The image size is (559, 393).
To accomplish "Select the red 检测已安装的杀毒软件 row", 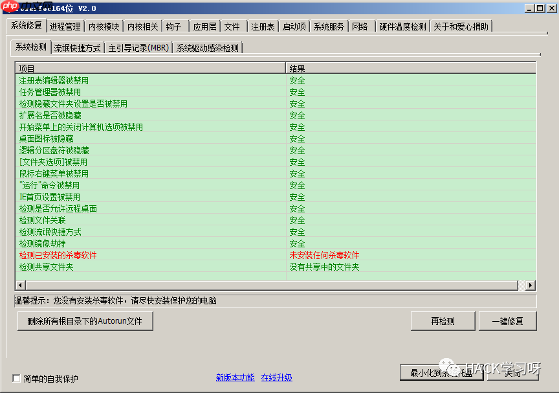I will coord(60,255).
